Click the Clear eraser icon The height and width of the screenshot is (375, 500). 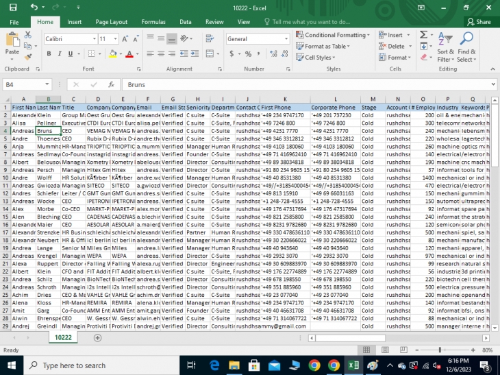coord(423,58)
